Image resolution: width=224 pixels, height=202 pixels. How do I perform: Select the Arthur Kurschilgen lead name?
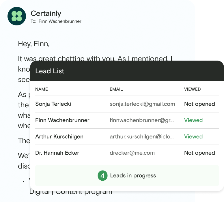point(59,136)
